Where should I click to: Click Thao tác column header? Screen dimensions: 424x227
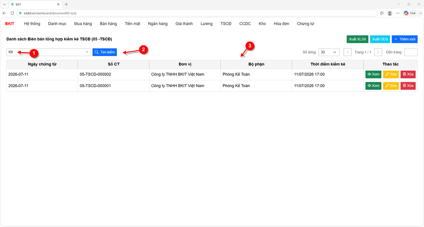click(x=390, y=64)
